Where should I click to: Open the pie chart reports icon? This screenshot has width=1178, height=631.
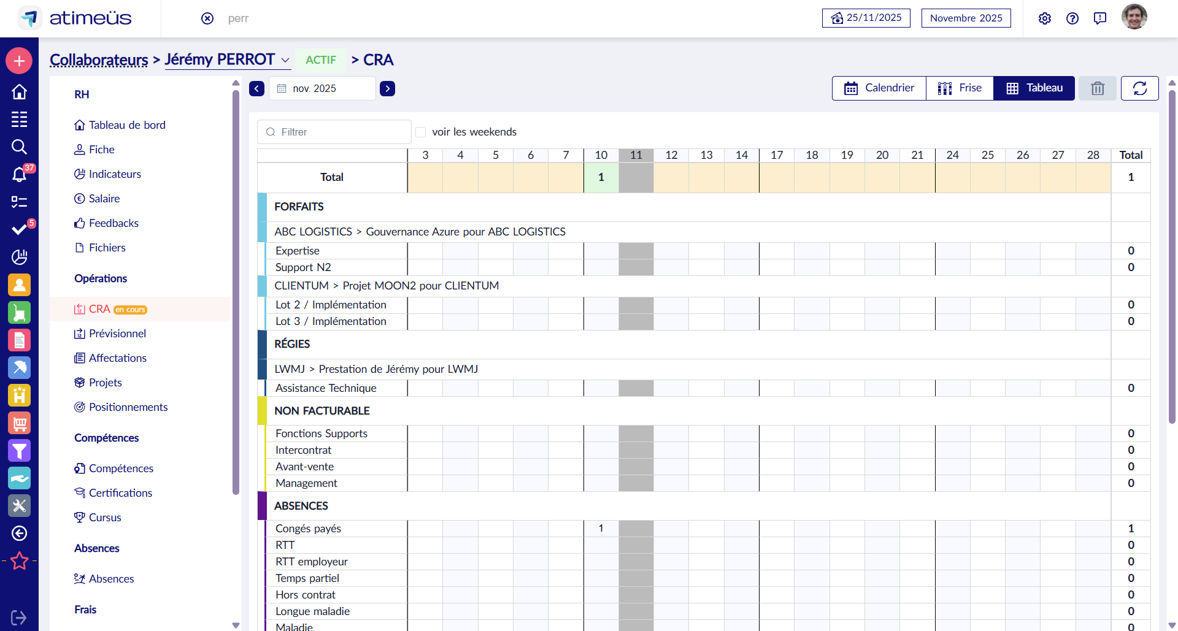tap(19, 257)
